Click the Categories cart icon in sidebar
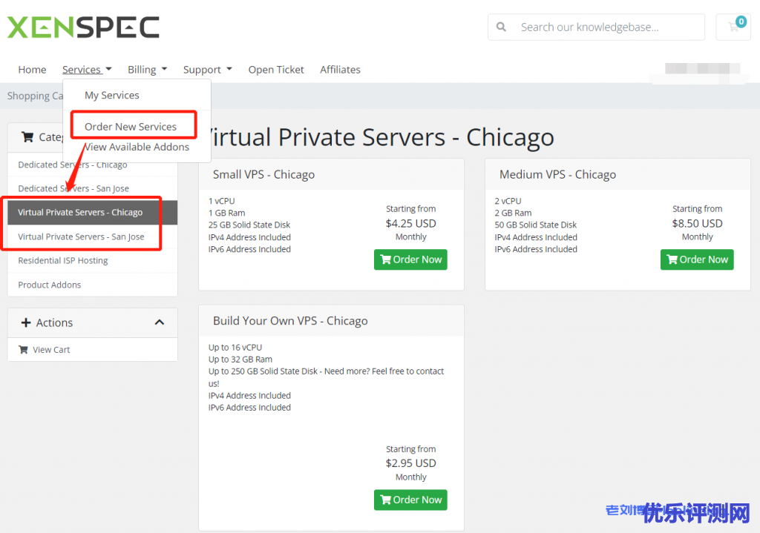The image size is (760, 533). pyautogui.click(x=27, y=137)
